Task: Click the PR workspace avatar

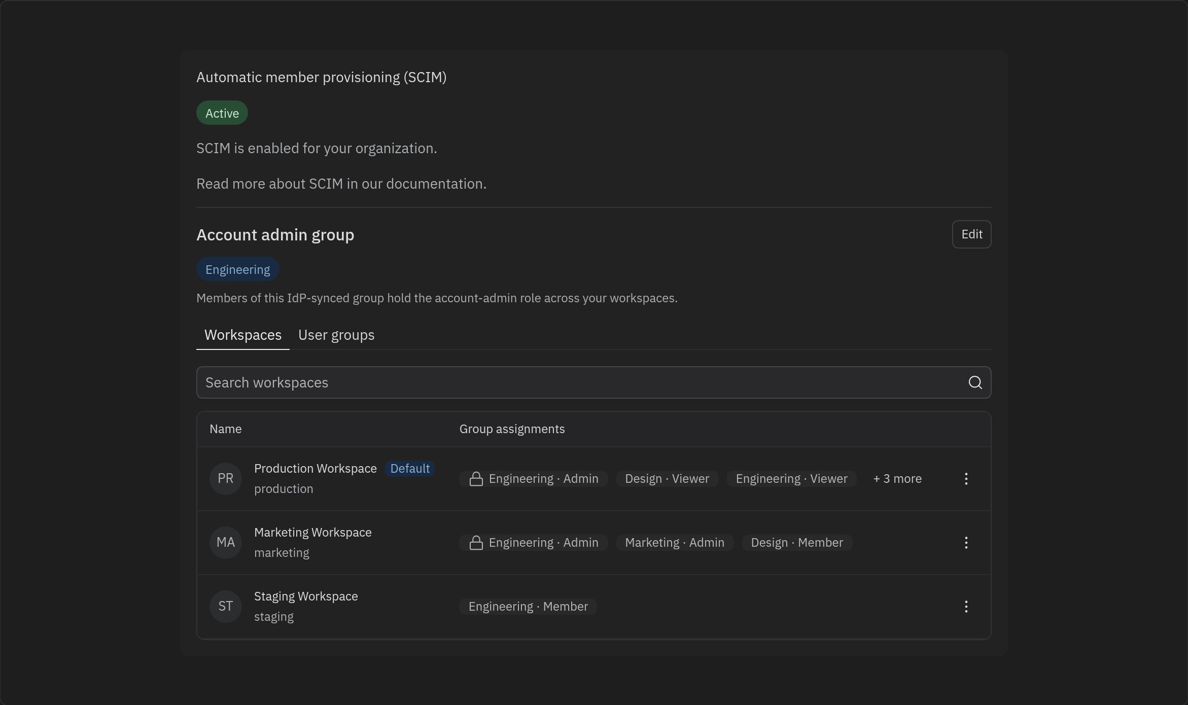Action: [226, 479]
